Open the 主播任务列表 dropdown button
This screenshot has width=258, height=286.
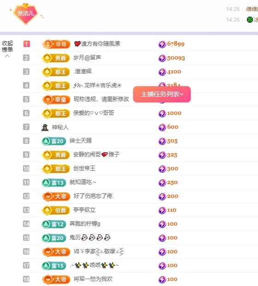(x=162, y=94)
